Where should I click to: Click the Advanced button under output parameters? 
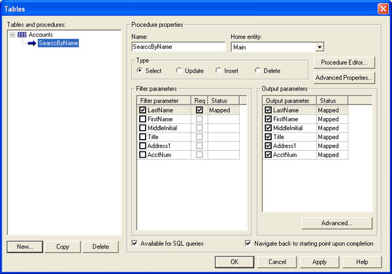click(336, 223)
